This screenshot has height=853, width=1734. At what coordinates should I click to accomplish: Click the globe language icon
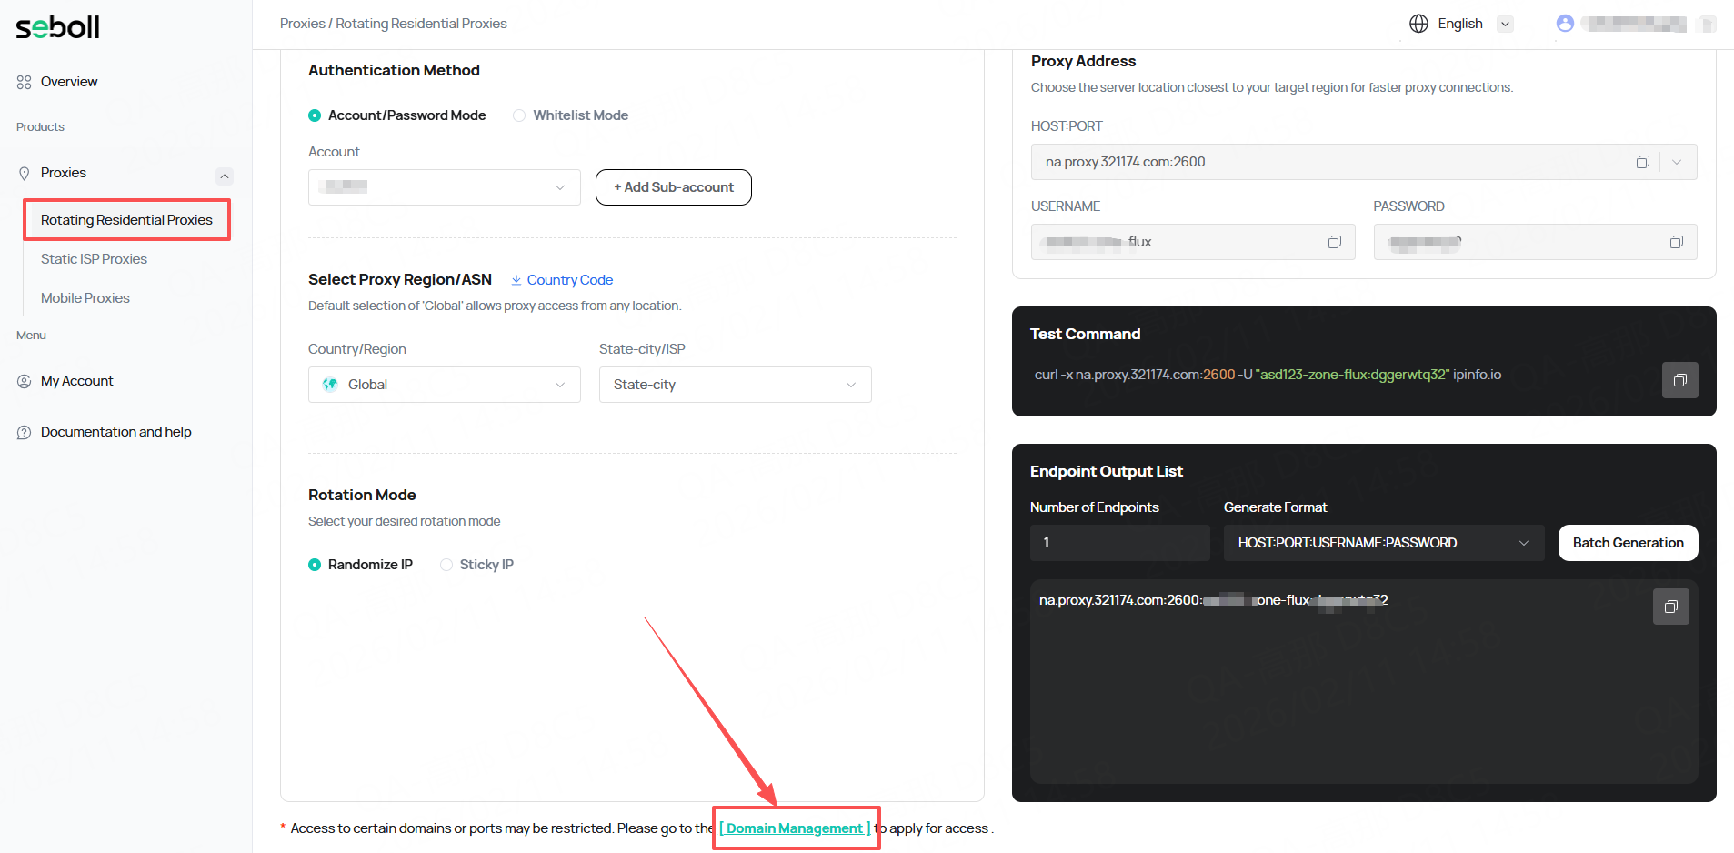click(1418, 24)
